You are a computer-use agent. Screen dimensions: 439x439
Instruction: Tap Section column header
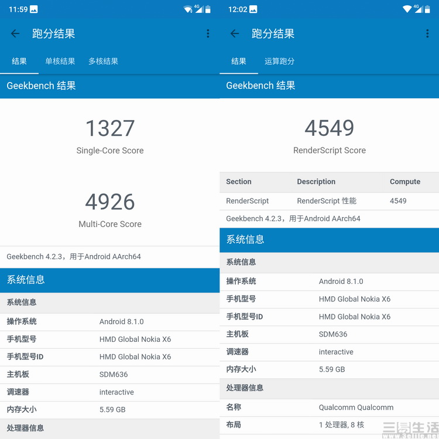pos(239,181)
